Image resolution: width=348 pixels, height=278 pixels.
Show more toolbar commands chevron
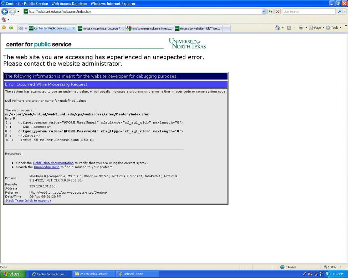click(346, 26)
